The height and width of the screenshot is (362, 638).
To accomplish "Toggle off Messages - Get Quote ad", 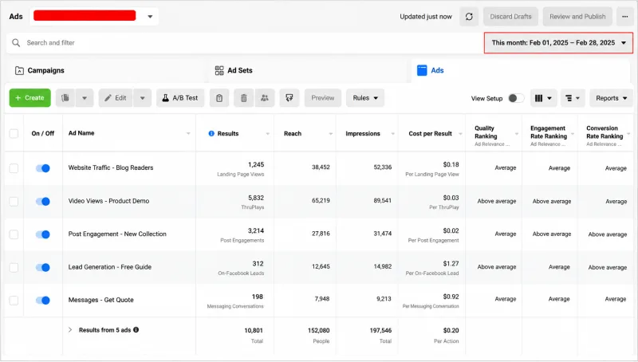I will [x=43, y=300].
